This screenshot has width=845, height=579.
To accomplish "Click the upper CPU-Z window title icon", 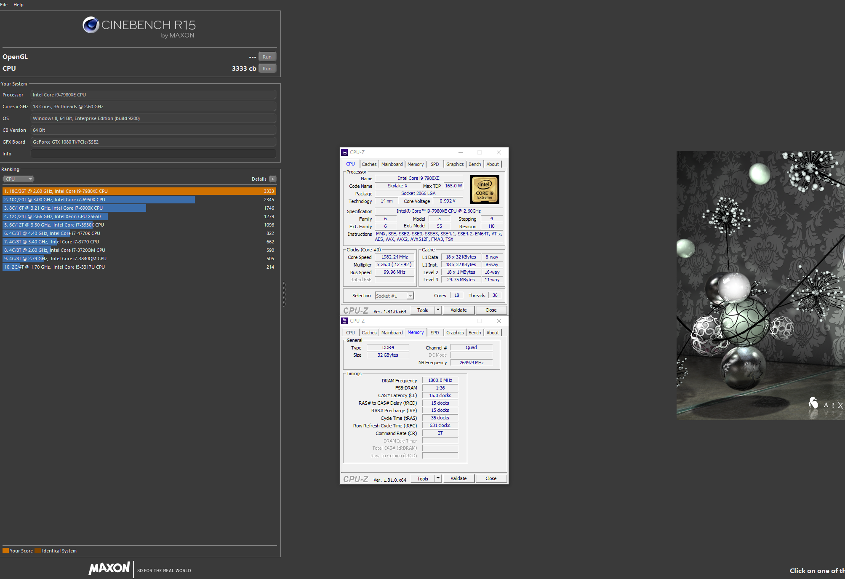I will click(x=344, y=152).
